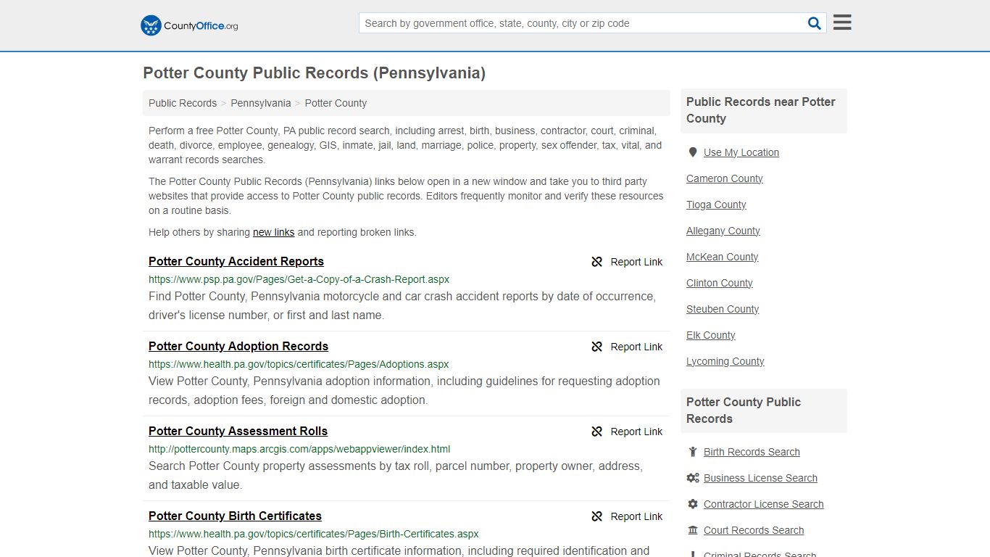Open Potter County Adoption Records
Image resolution: width=990 pixels, height=557 pixels.
[238, 346]
